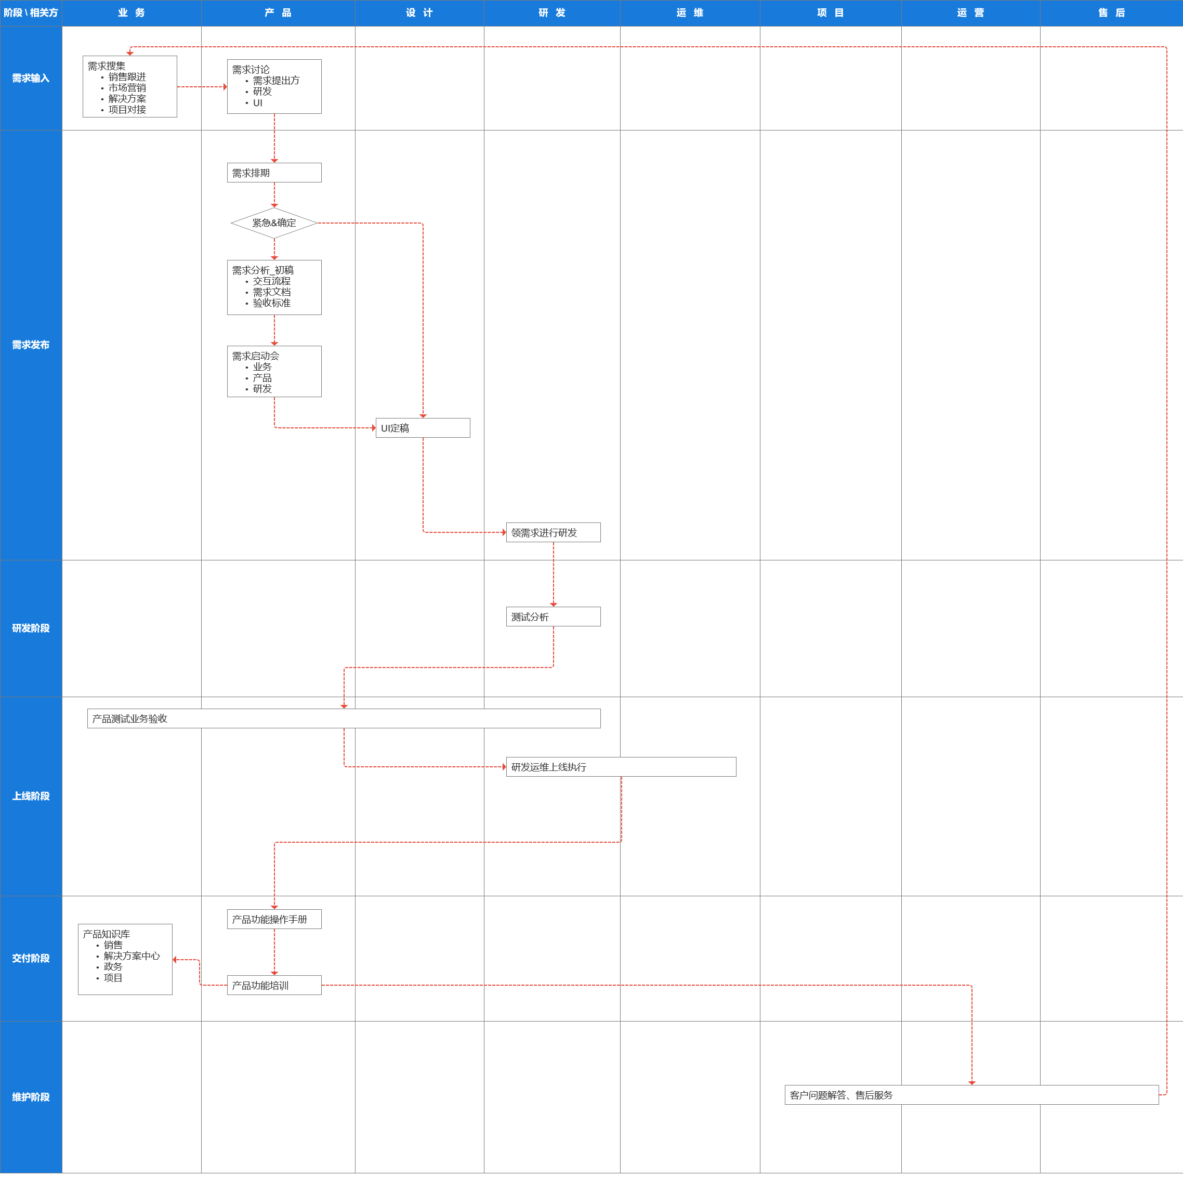Click the 需求分析_初稿 process box

(274, 287)
